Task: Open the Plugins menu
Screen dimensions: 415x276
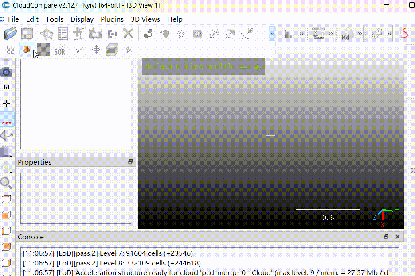Action: pyautogui.click(x=112, y=19)
